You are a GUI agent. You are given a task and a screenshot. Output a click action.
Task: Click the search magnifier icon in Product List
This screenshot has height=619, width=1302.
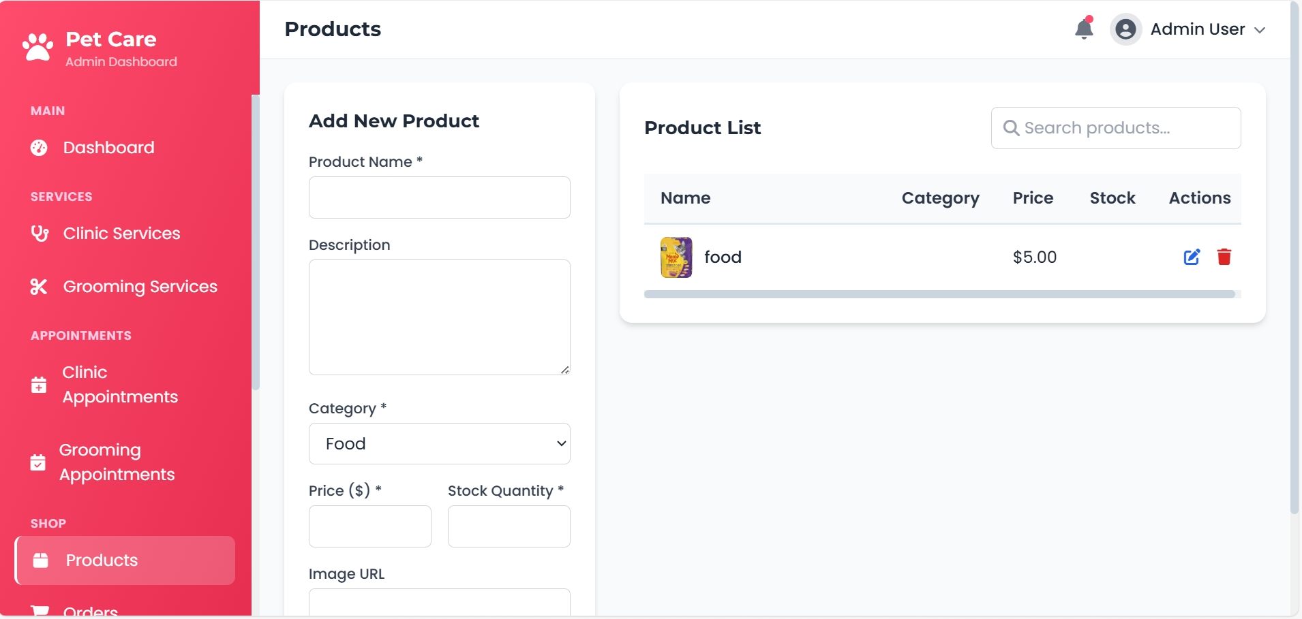tap(1011, 128)
